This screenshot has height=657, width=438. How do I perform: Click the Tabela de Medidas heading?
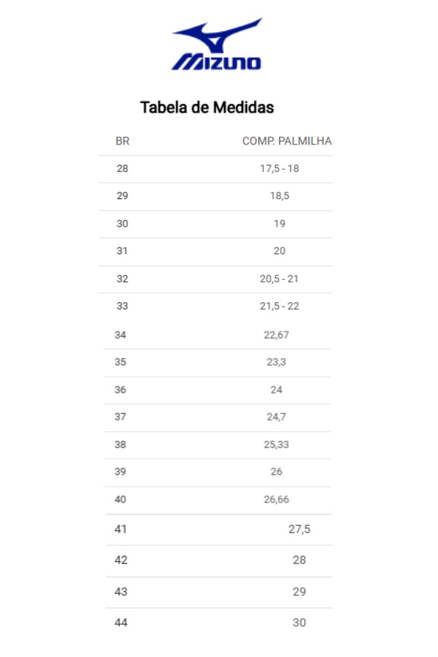[x=207, y=107]
